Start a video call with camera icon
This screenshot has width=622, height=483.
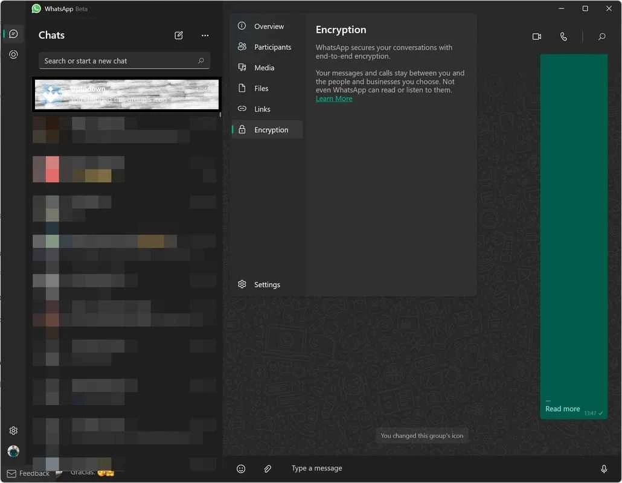[536, 36]
